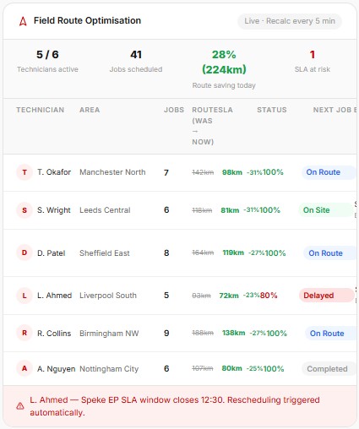Image resolution: width=359 pixels, height=429 pixels.
Task: Sort by the Jobs column header
Action: pyautogui.click(x=174, y=110)
